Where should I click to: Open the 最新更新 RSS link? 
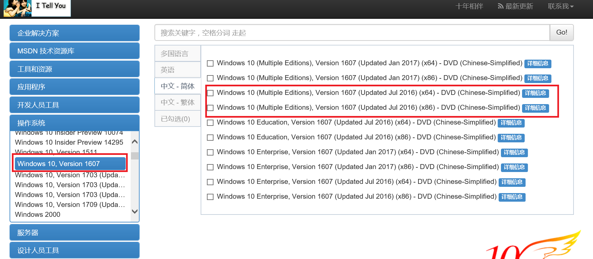(x=515, y=6)
